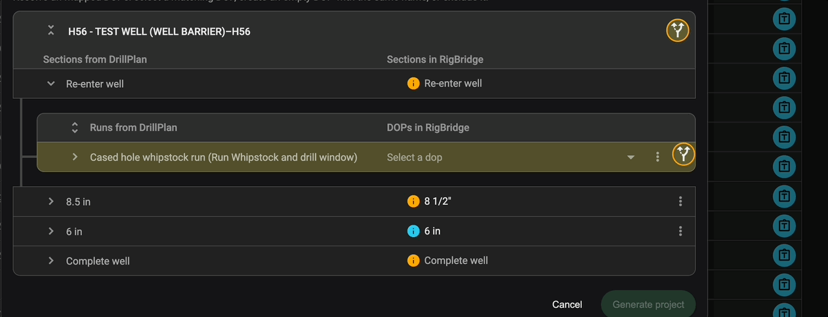Expand the Complete well section
This screenshot has height=317, width=828.
(x=51, y=261)
